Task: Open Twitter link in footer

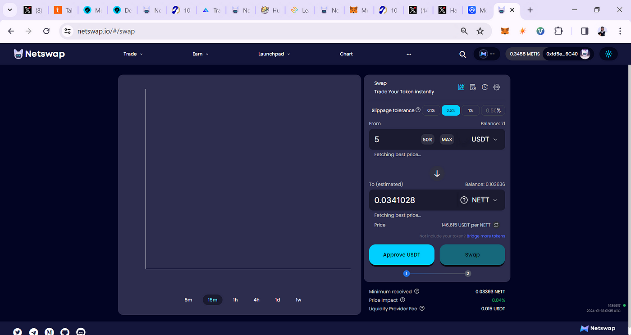Action: (x=18, y=332)
